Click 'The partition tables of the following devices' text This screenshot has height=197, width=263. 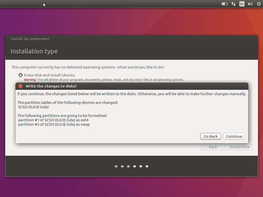click(x=68, y=103)
